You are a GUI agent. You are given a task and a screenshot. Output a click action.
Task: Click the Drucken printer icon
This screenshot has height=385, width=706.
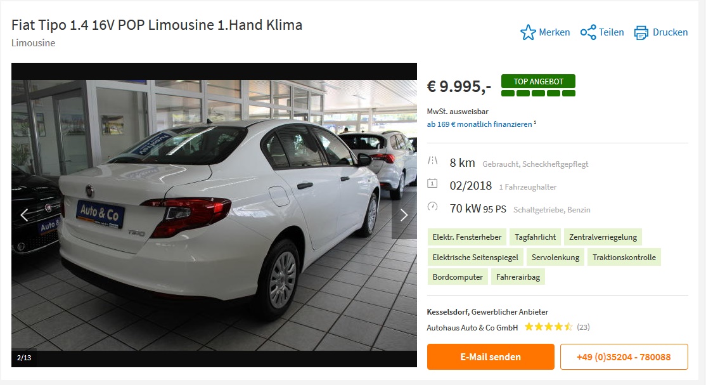(x=641, y=32)
